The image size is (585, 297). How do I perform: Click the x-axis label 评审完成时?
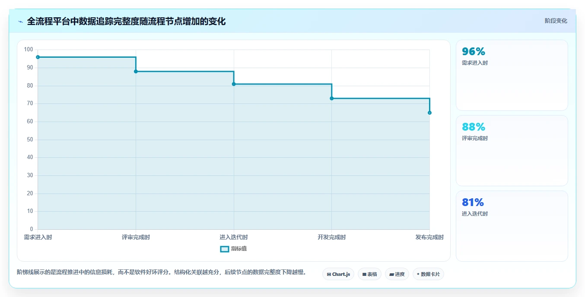tap(136, 238)
